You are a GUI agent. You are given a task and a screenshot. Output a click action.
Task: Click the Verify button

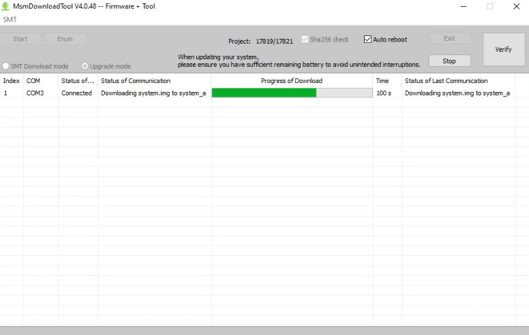[504, 50]
